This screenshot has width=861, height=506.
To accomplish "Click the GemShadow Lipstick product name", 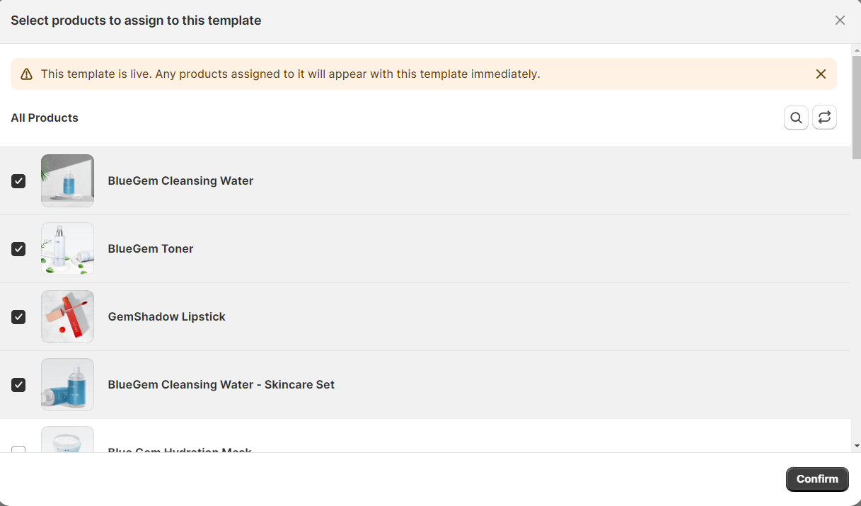I will coord(166,317).
